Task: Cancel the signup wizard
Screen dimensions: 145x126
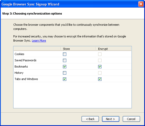Action: [131, 119]
